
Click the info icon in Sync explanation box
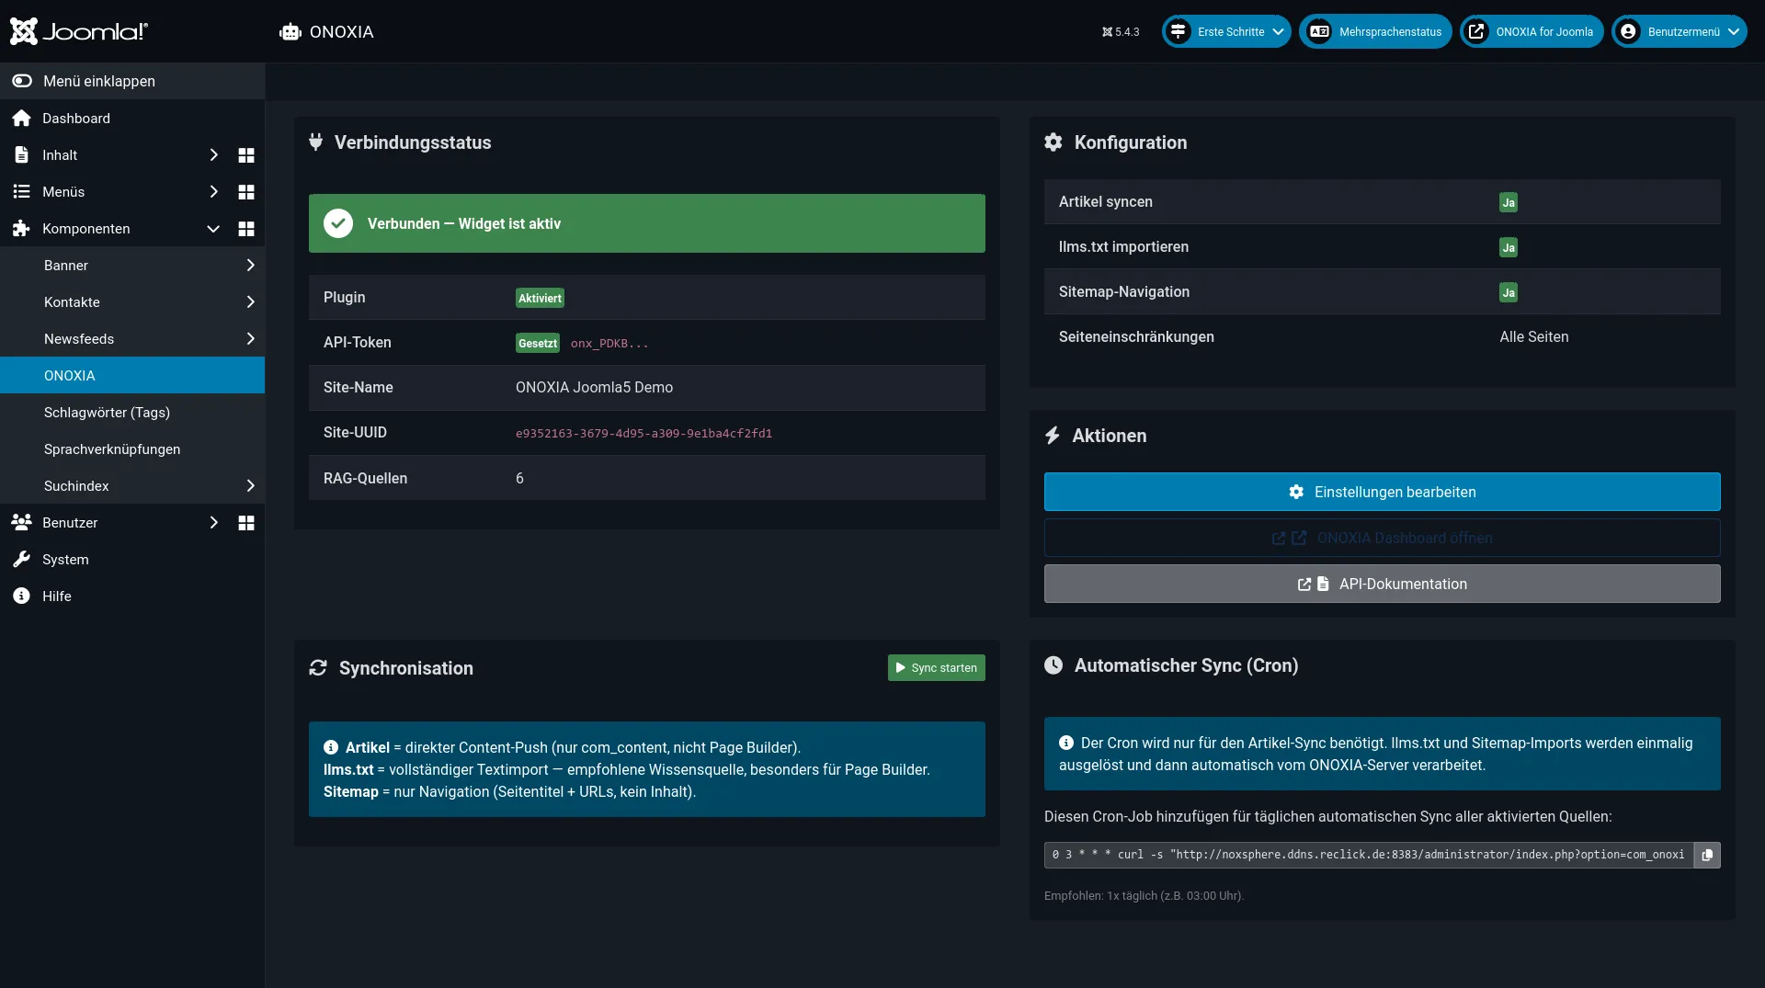331,748
